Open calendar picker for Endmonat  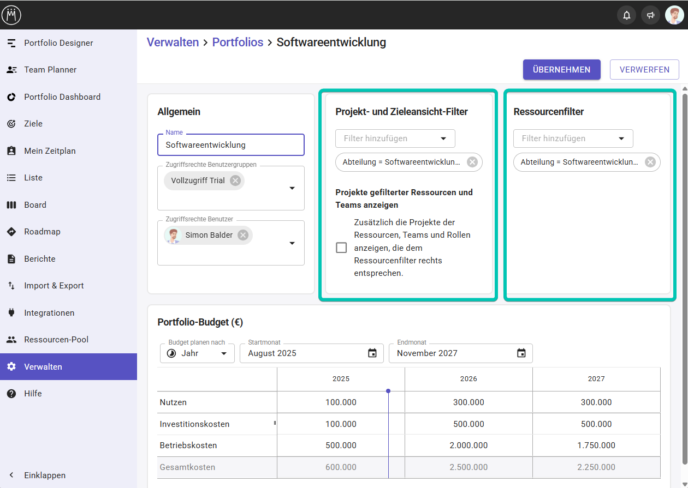click(521, 353)
